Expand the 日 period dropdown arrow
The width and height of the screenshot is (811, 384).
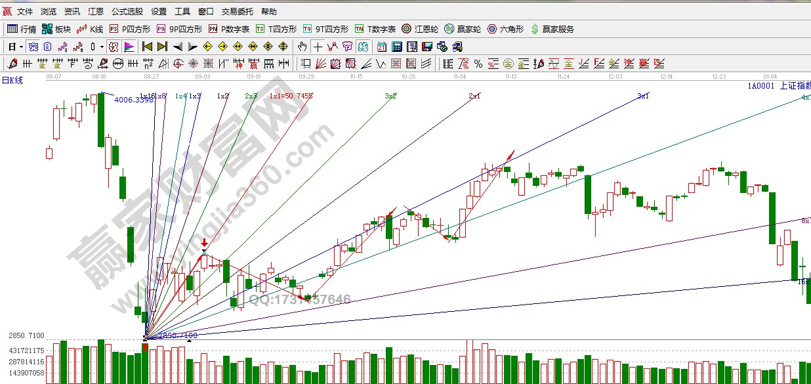point(21,47)
